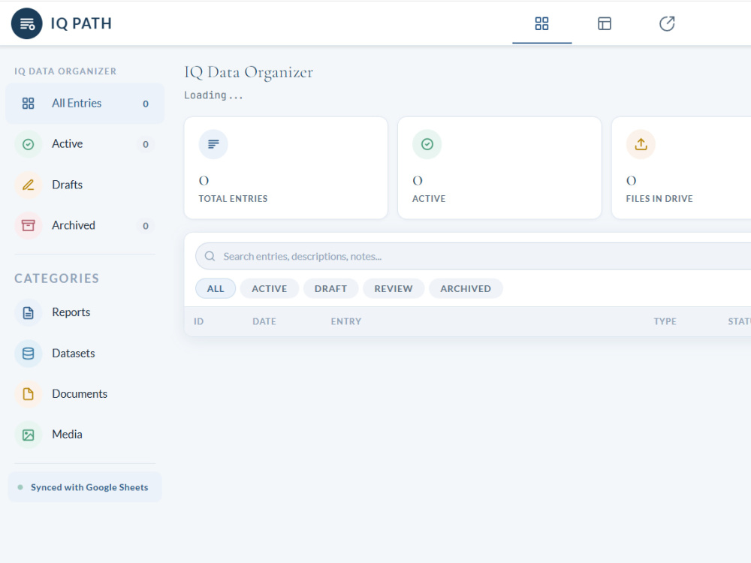This screenshot has height=563, width=751.
Task: Select All Entries in sidebar
Action: [x=85, y=104]
